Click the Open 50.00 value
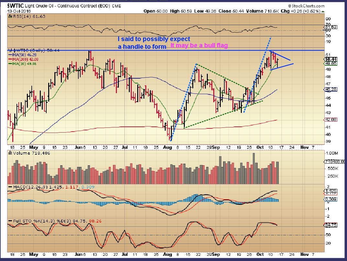 [155, 11]
